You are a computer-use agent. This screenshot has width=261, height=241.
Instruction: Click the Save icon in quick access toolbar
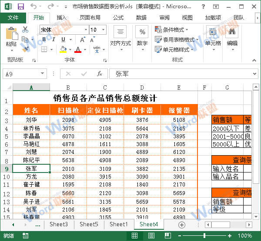pyautogui.click(x=20, y=7)
